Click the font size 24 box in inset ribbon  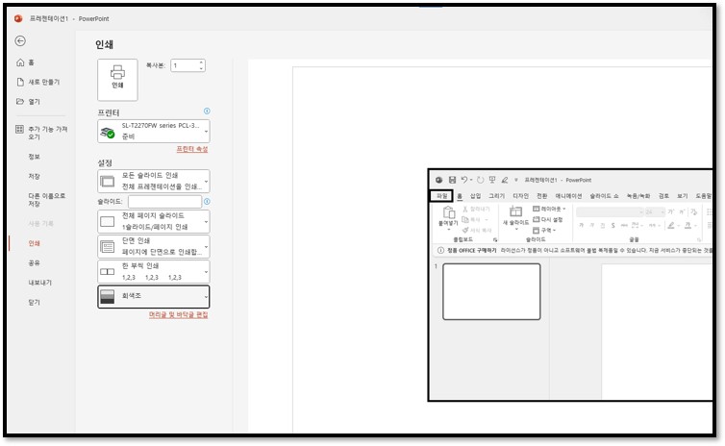(655, 211)
